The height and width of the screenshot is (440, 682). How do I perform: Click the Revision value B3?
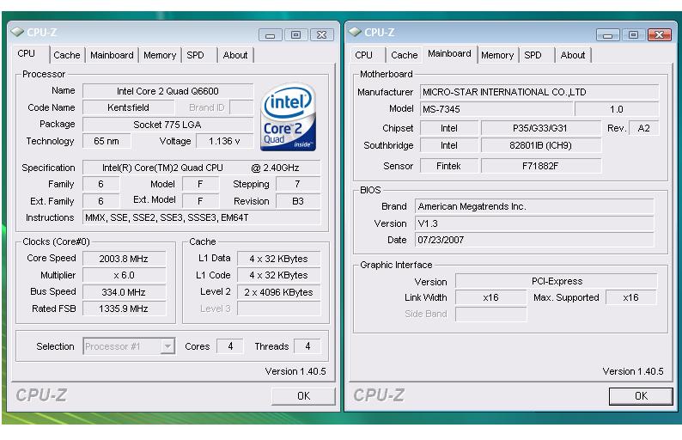[x=298, y=201]
